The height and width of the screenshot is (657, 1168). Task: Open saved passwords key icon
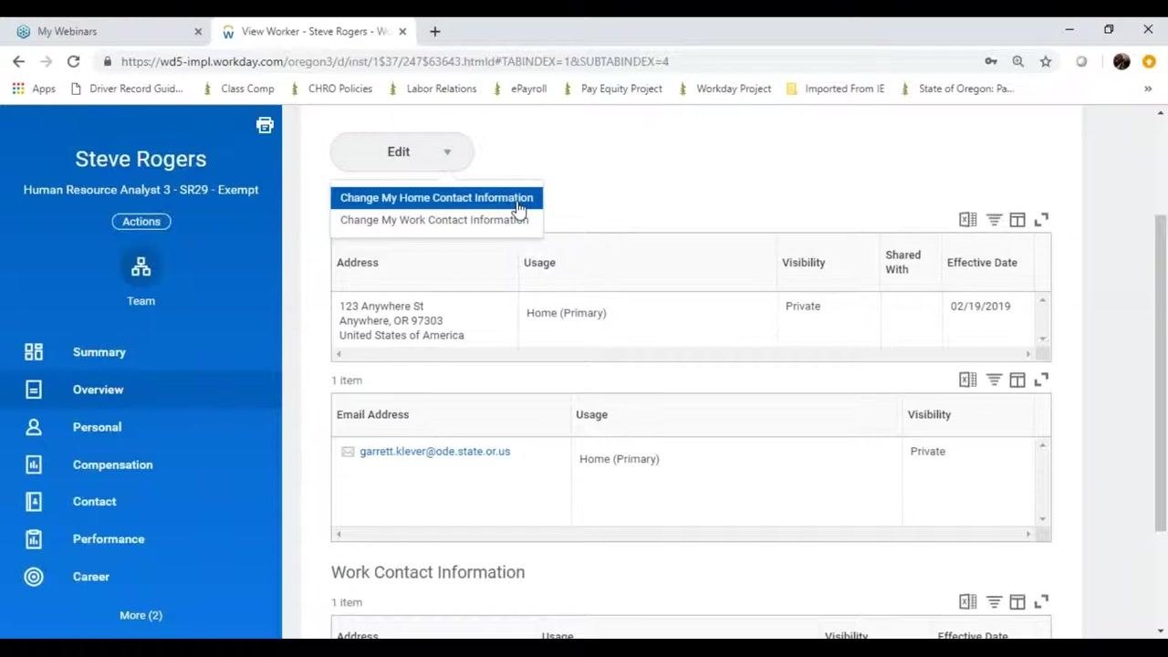point(991,61)
